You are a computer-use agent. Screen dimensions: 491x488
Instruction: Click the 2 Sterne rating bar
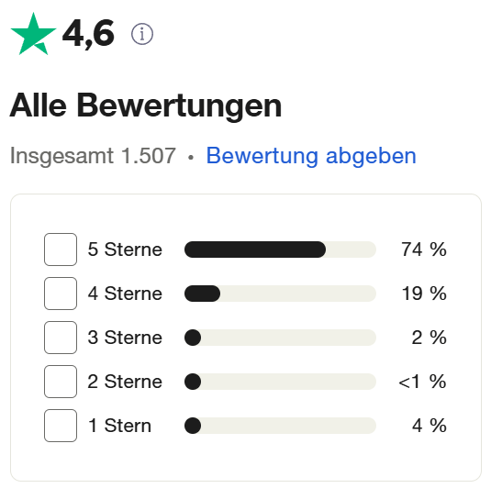pyautogui.click(x=280, y=382)
